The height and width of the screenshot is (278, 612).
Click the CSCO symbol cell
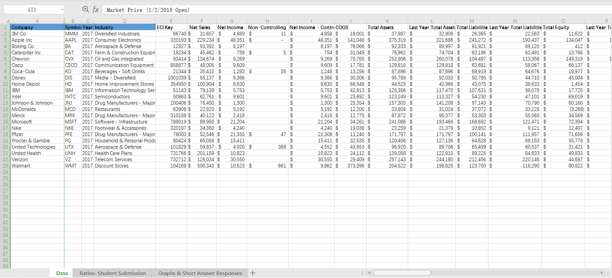(x=73, y=65)
